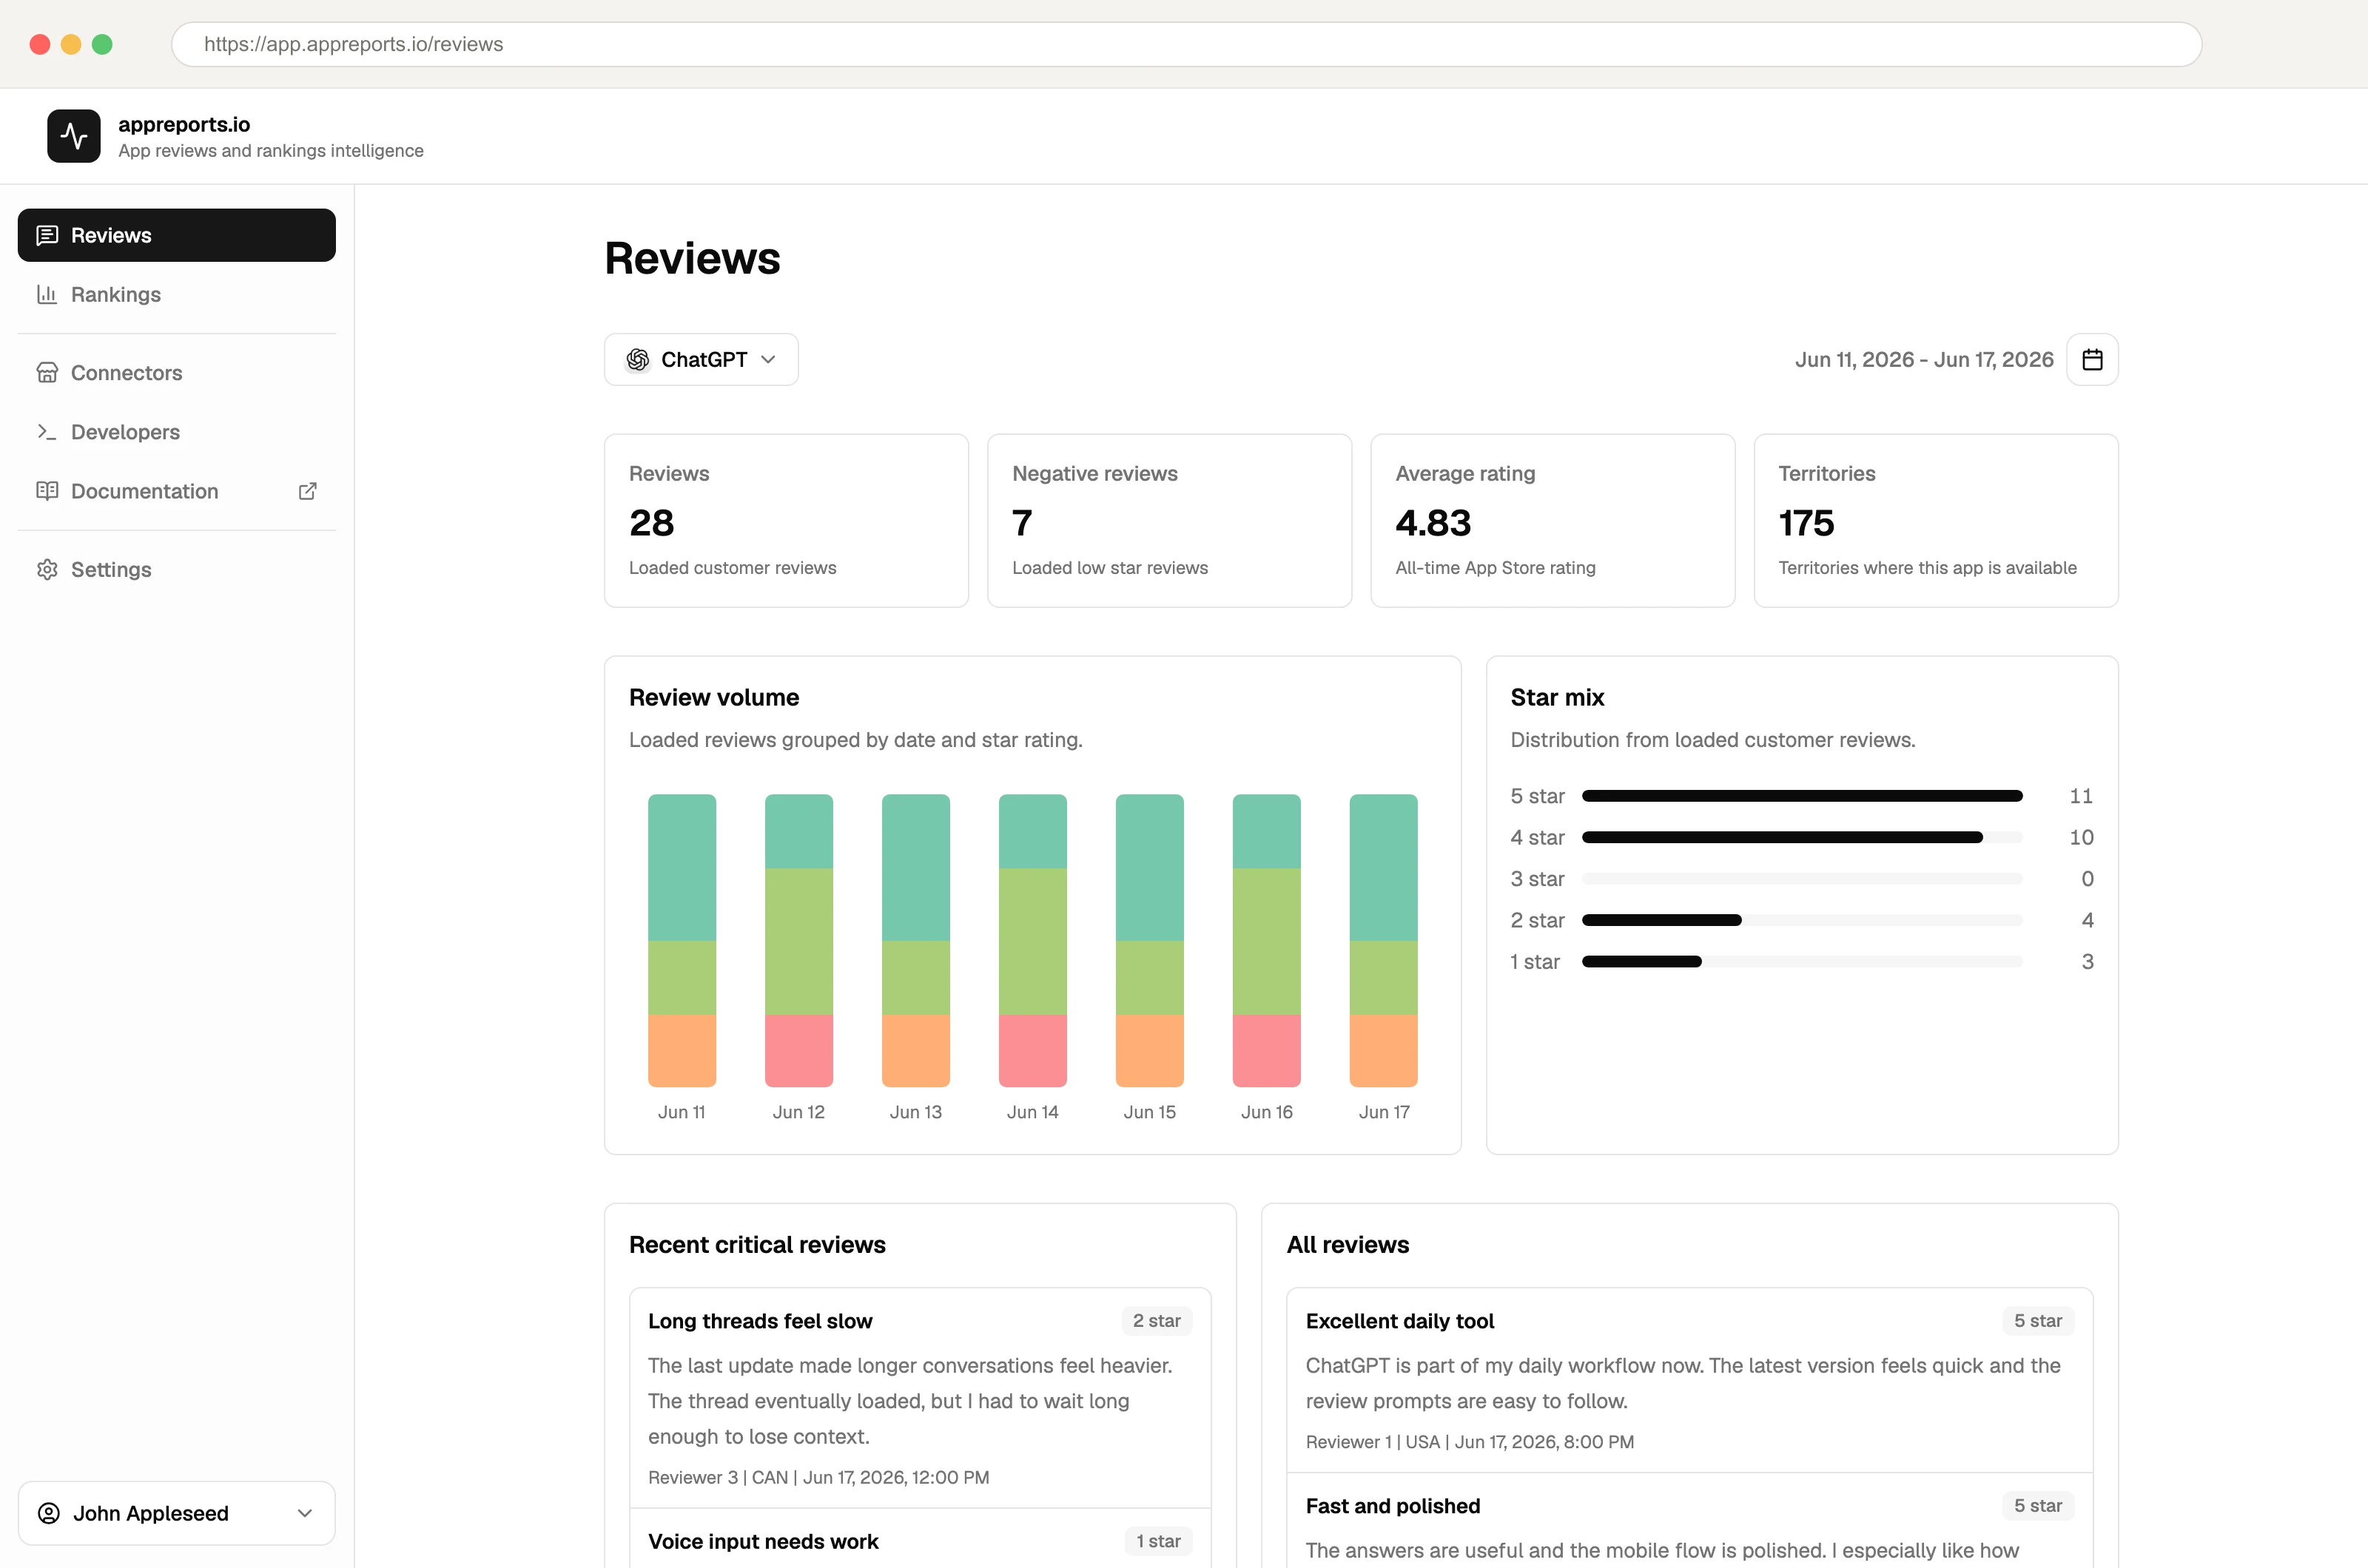Click the Jun 14 review volume bar

[x=1034, y=940]
